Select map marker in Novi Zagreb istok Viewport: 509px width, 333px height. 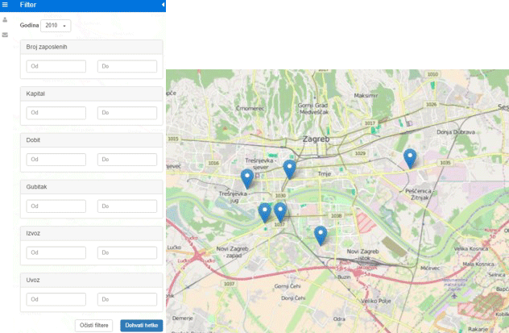321,235
